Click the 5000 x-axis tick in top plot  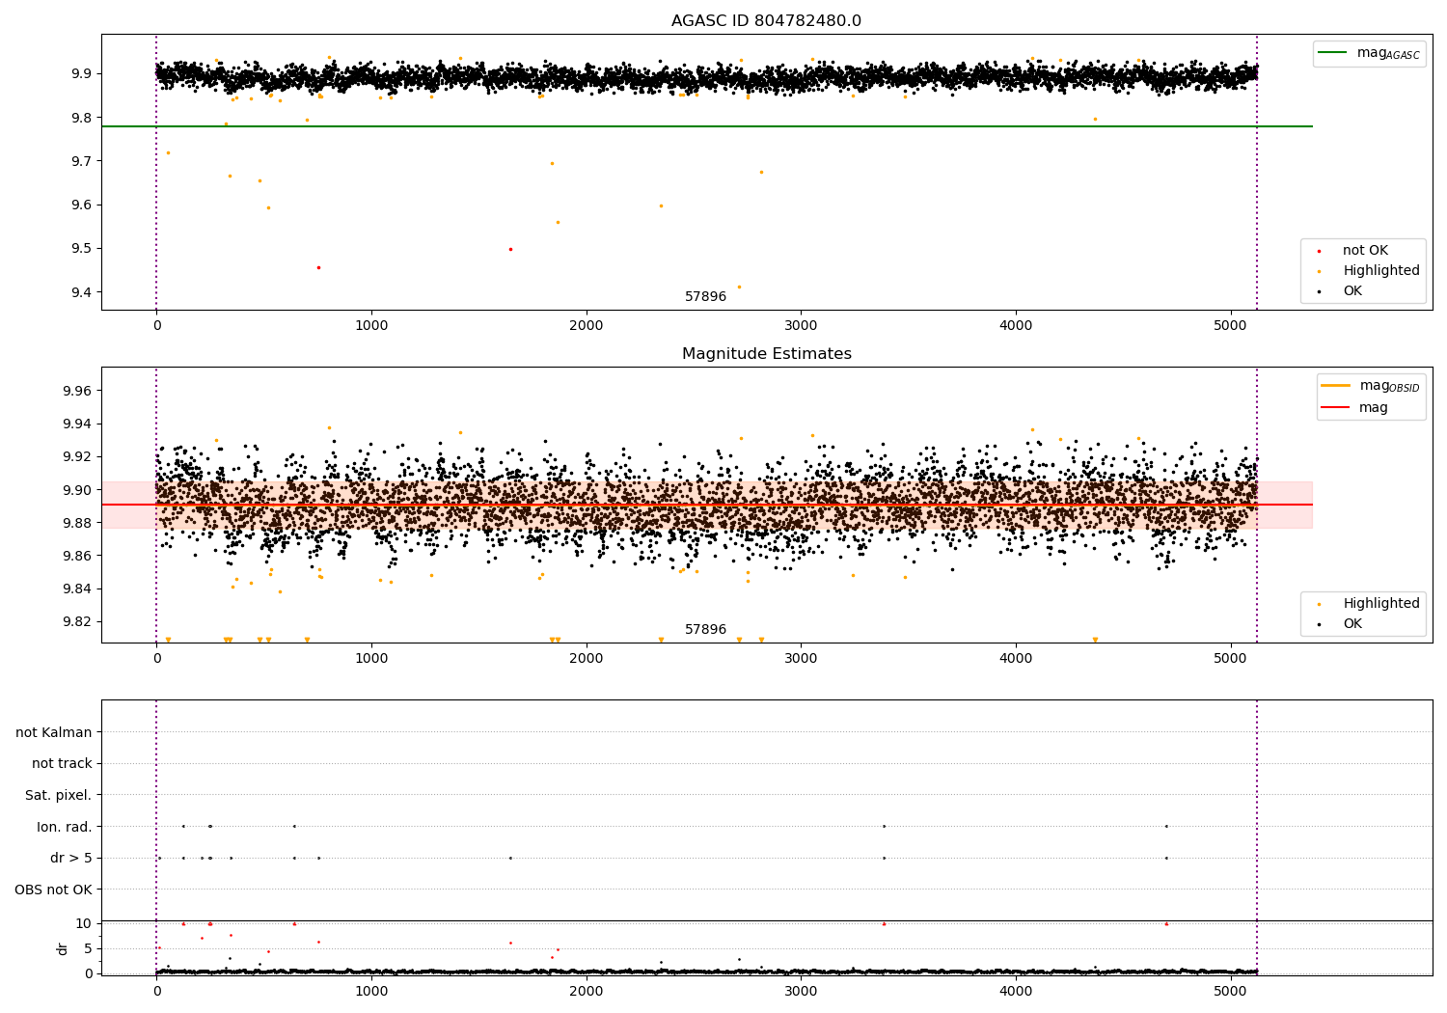point(1231,326)
